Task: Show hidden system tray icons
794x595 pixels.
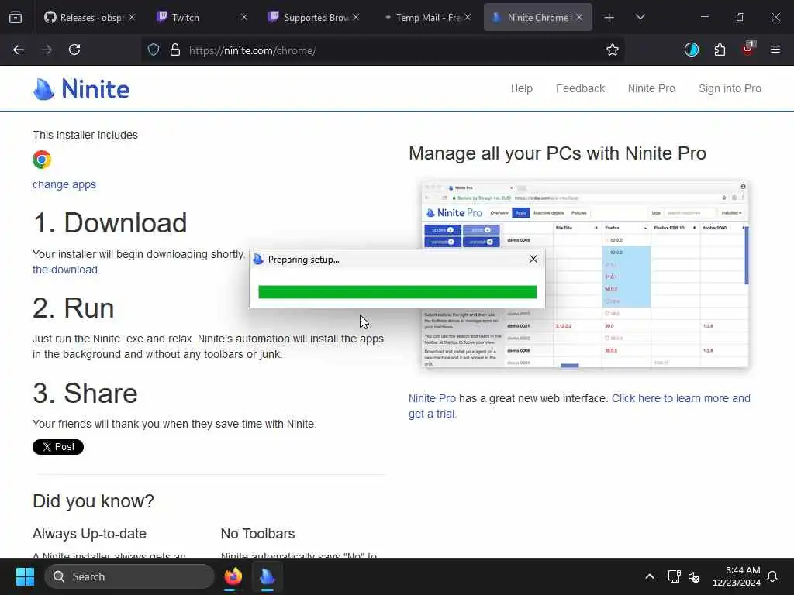Action: click(x=650, y=576)
